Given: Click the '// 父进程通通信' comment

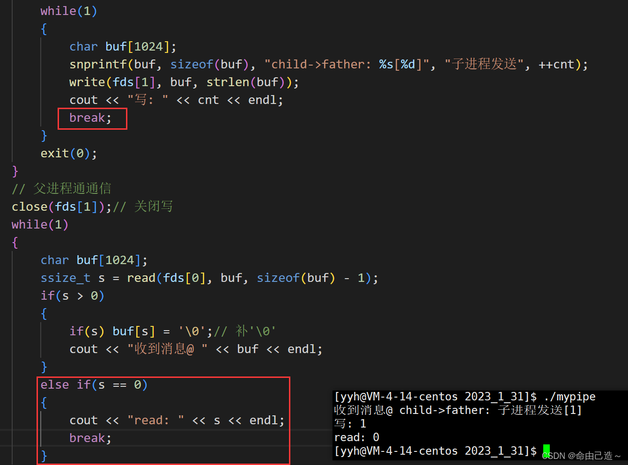Looking at the screenshot, I should 61,189.
